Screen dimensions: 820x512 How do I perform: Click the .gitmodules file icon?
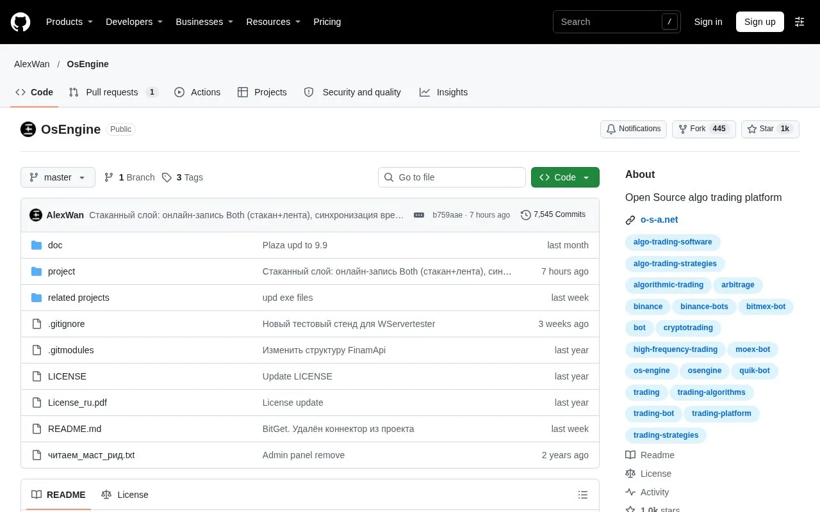click(x=37, y=350)
